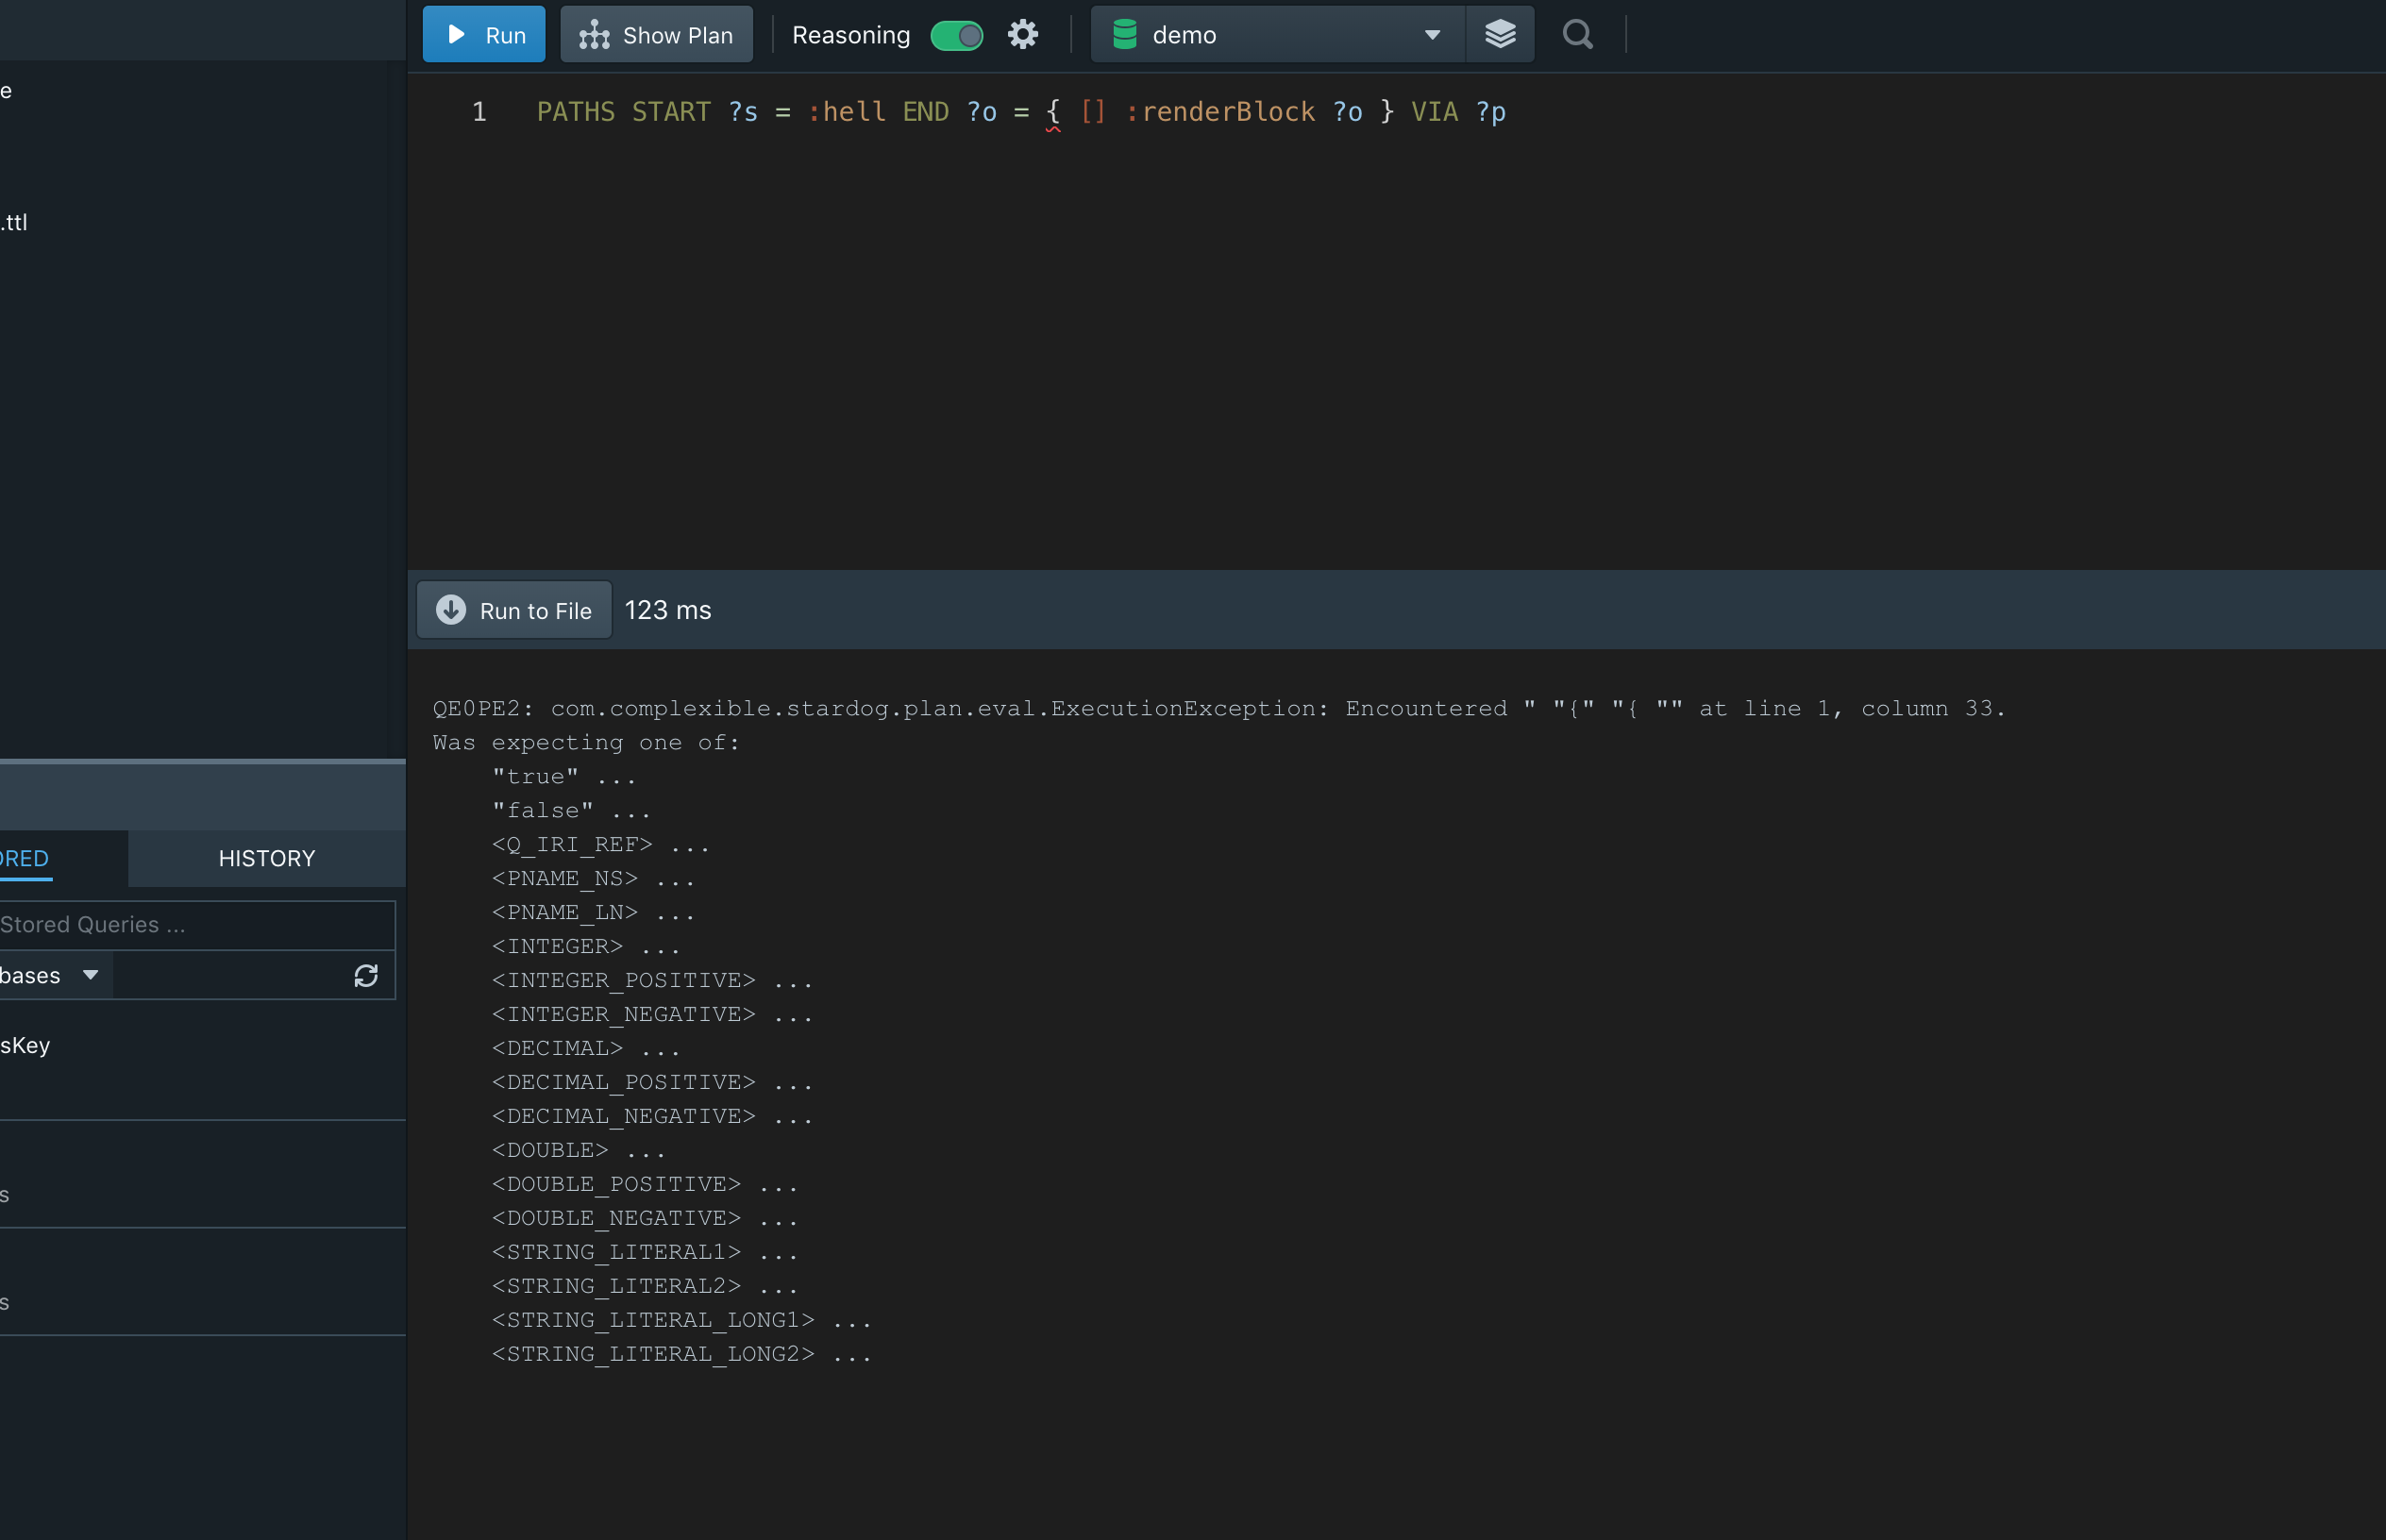Click the Run query button

click(x=484, y=35)
